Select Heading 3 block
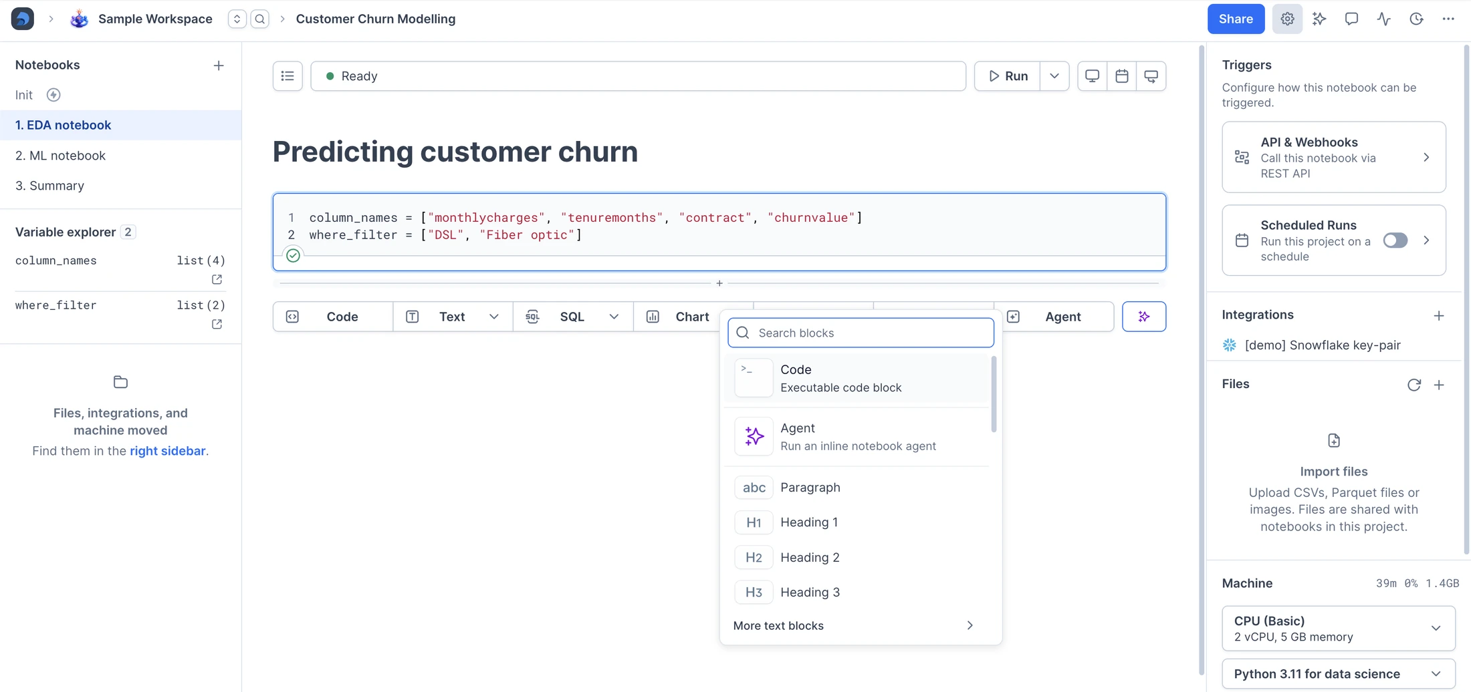Screen dimensions: 1471x692 coord(857,592)
